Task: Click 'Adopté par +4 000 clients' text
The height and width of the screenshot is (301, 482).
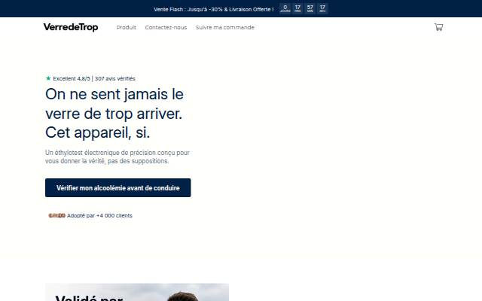Action: coord(99,216)
